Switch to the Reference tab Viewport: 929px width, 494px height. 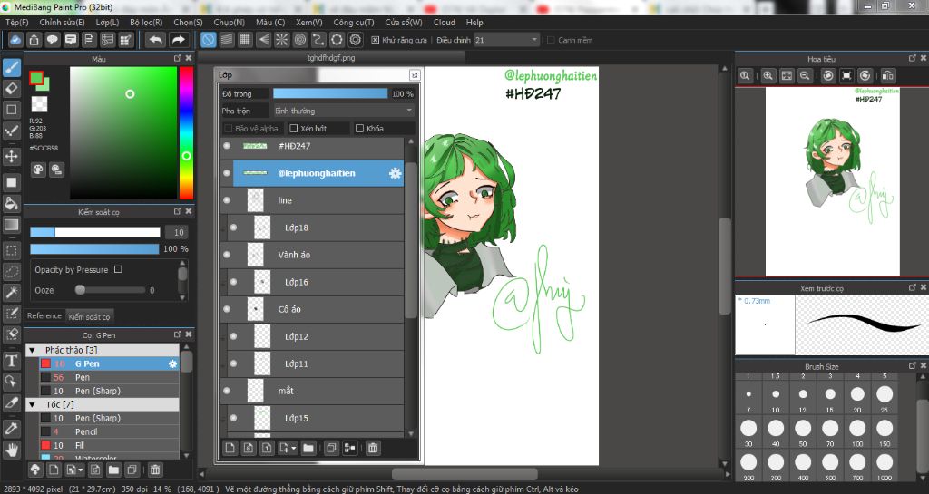point(44,316)
